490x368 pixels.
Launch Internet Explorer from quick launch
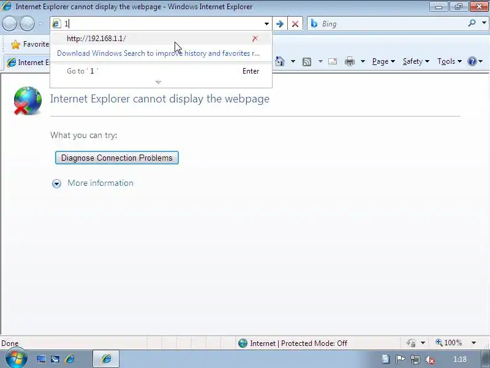pos(70,359)
